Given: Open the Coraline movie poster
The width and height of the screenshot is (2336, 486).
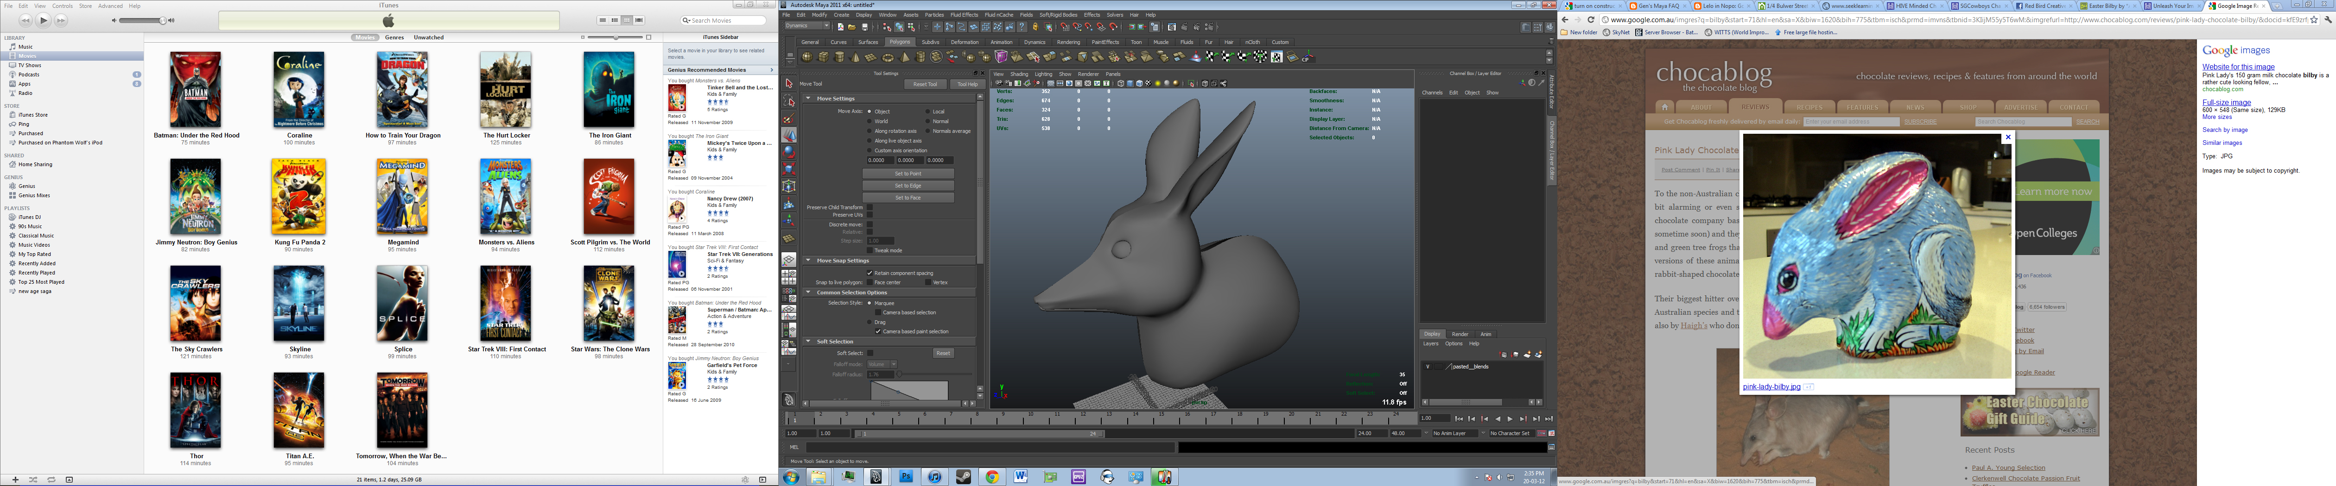Looking at the screenshot, I should coord(298,90).
